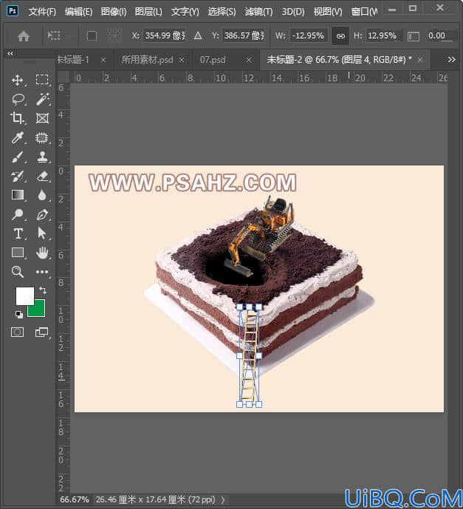Expand the status bar info arrow
Viewport: 463px width, 509px height.
coord(223,500)
